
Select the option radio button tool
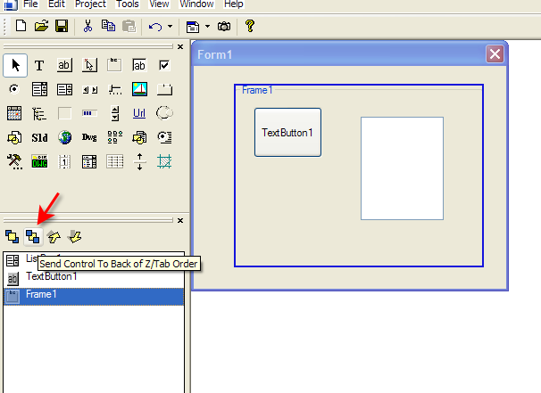tap(14, 89)
